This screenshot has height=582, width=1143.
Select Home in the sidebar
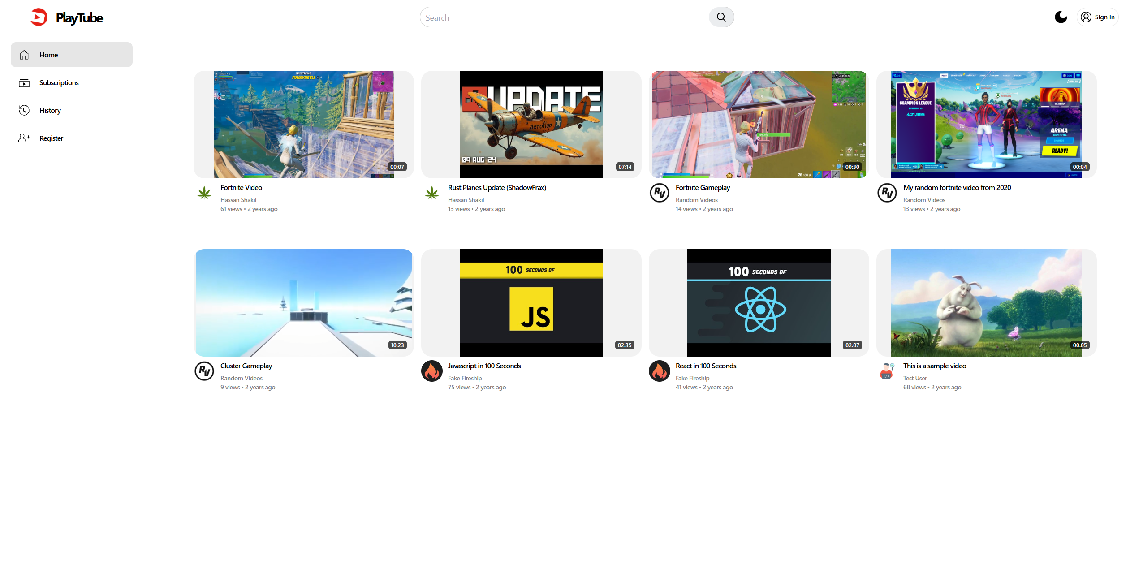pos(72,55)
